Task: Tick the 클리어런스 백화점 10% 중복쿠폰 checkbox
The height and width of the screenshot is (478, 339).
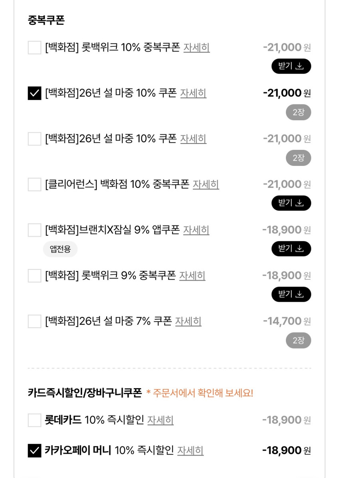Action: click(x=35, y=184)
